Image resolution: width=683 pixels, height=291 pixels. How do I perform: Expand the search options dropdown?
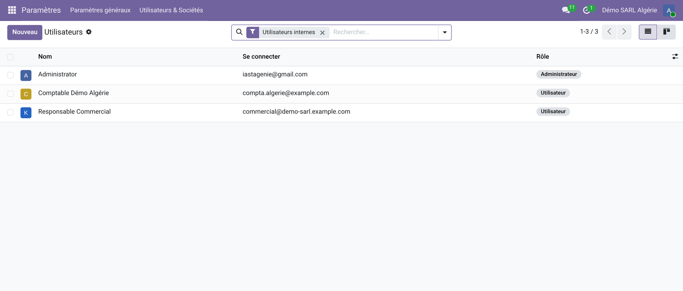[x=445, y=32]
